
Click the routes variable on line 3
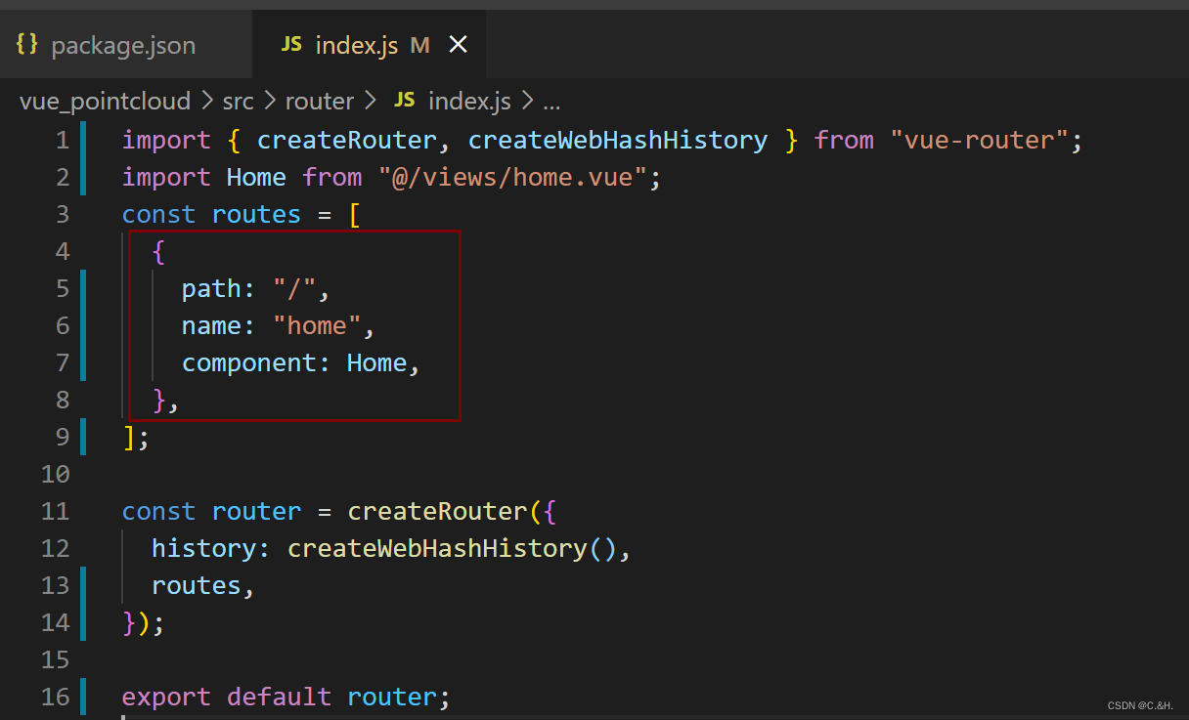click(256, 215)
